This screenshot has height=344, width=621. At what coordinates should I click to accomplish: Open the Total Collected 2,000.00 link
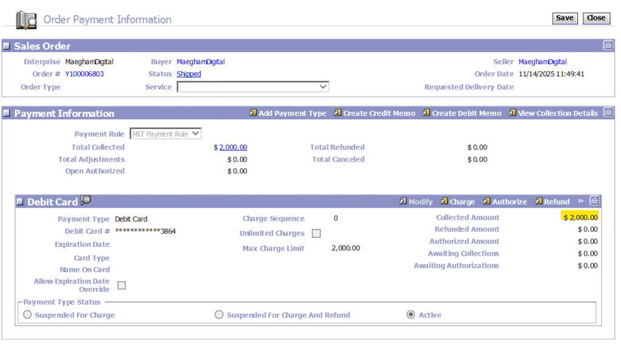[233, 147]
